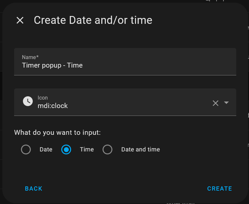Select the Time radio button

click(x=66, y=149)
